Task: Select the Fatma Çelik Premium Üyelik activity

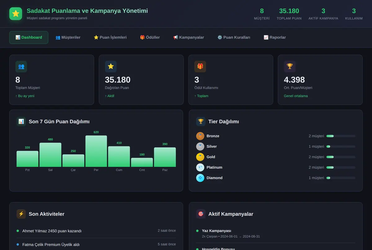Action: tap(96, 244)
